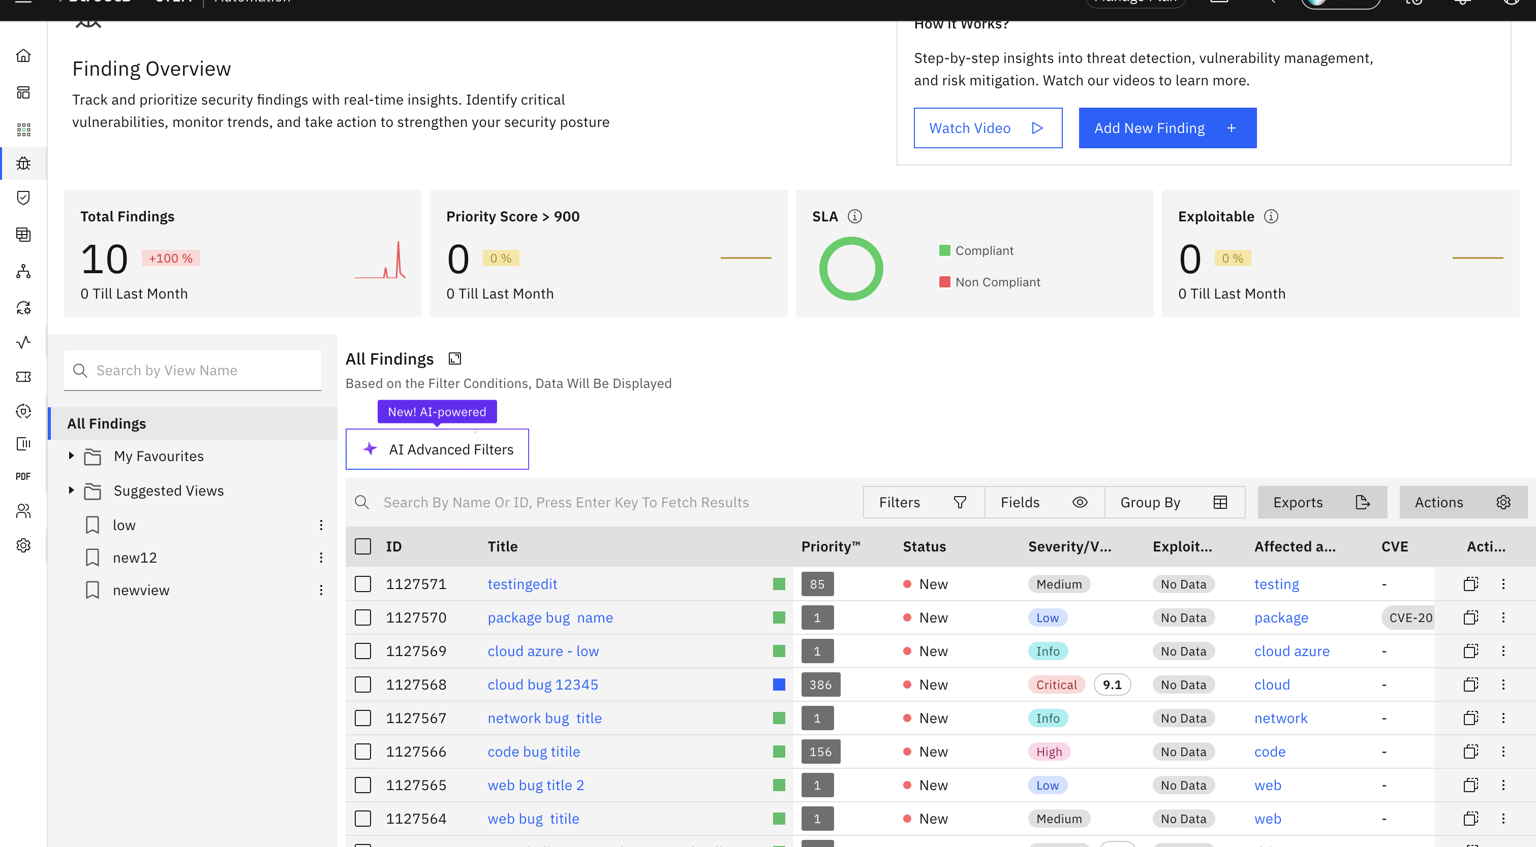
Task: Click the Exploitable info icon
Action: 1271,216
